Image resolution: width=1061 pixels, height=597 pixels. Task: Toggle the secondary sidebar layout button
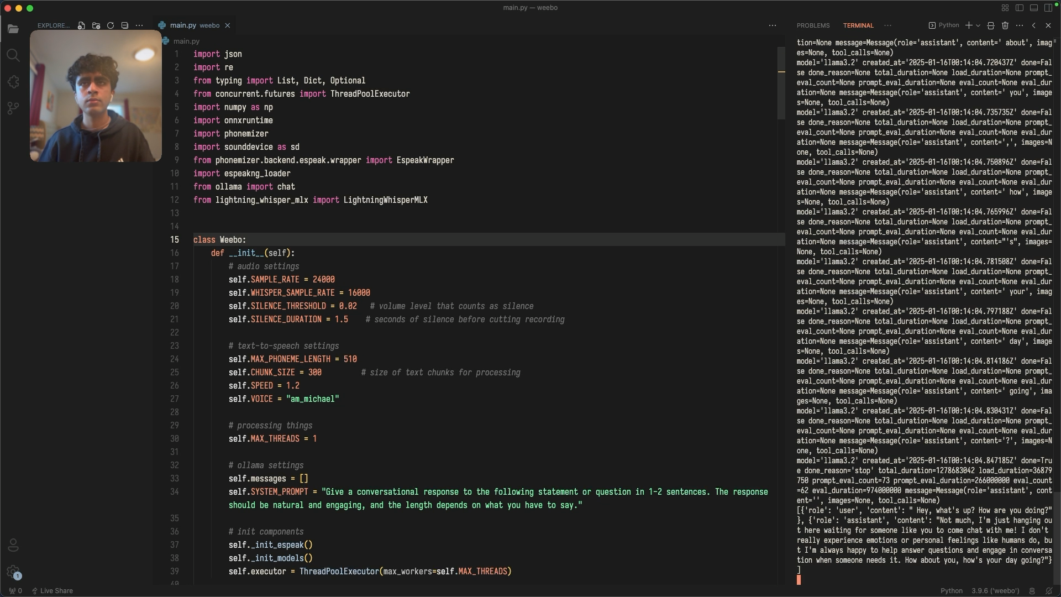click(x=1048, y=8)
